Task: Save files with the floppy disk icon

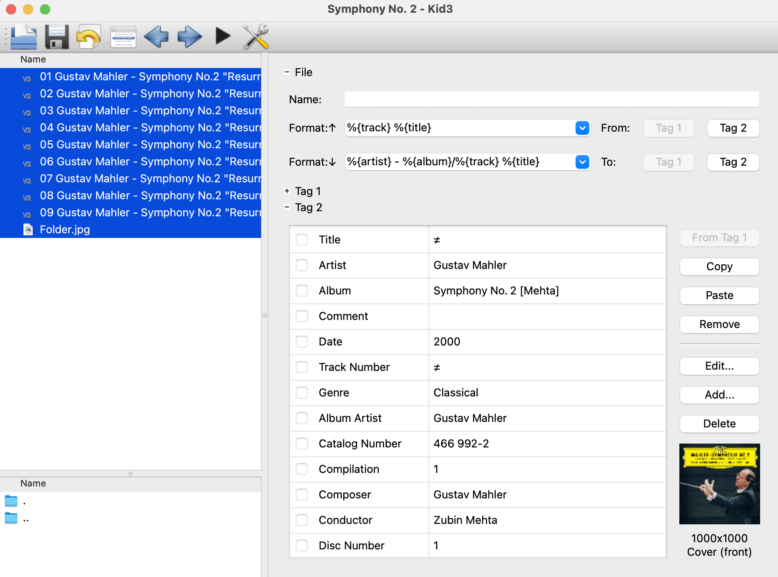Action: point(57,37)
